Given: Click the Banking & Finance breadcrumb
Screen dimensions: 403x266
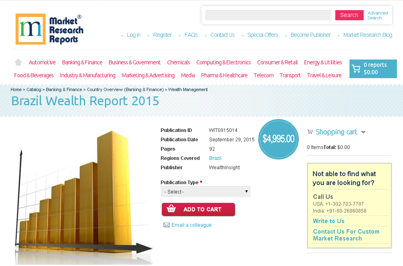Looking at the screenshot, I should (64, 89).
